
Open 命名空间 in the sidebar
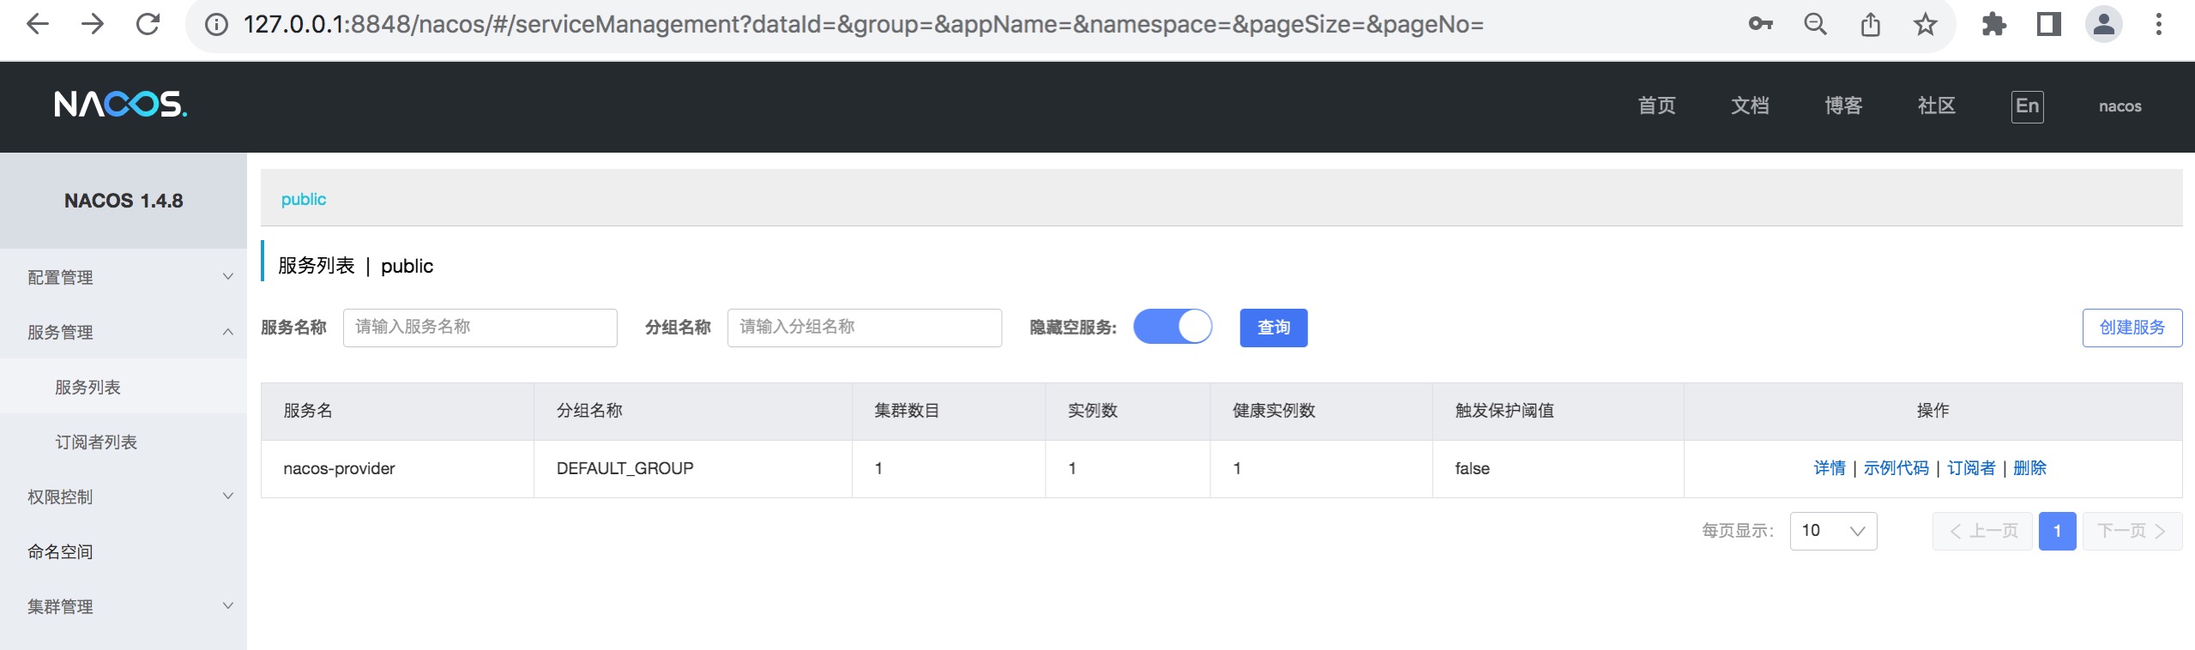click(124, 551)
